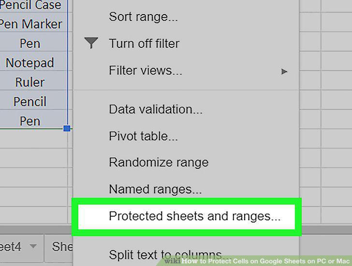Viewport: 352px width, 266px height.
Task: Click the funnel icon beside Turn off filter
Action: click(x=91, y=43)
